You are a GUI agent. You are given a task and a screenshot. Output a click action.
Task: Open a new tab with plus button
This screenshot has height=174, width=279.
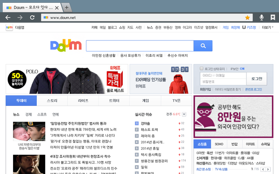66,7
